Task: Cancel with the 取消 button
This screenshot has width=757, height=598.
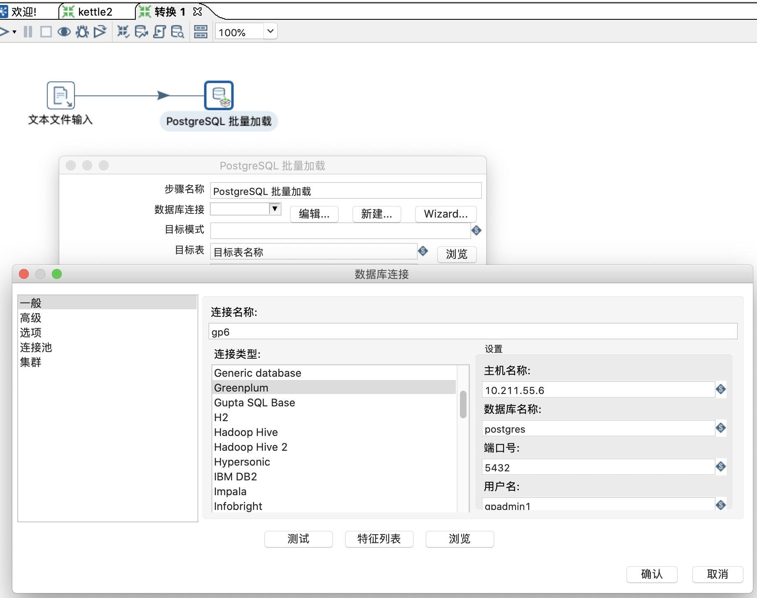Action: click(718, 574)
